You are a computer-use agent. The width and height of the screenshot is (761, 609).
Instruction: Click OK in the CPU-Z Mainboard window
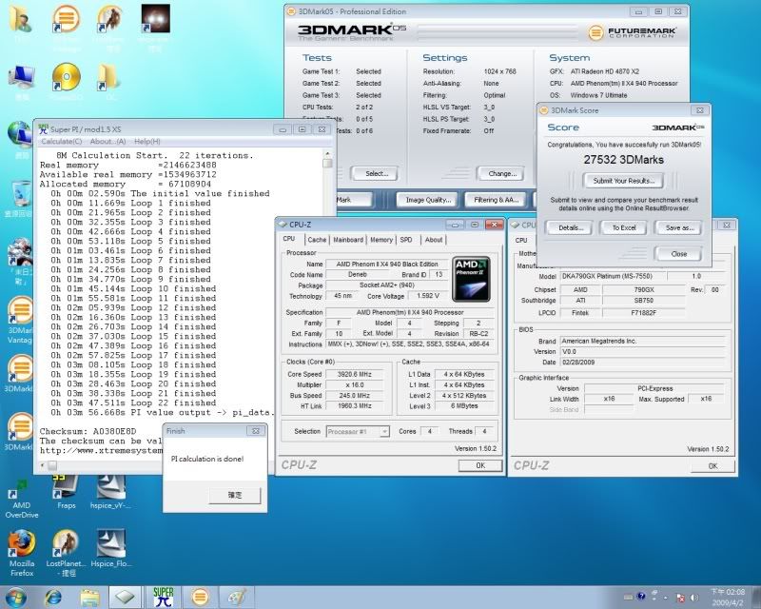(712, 465)
